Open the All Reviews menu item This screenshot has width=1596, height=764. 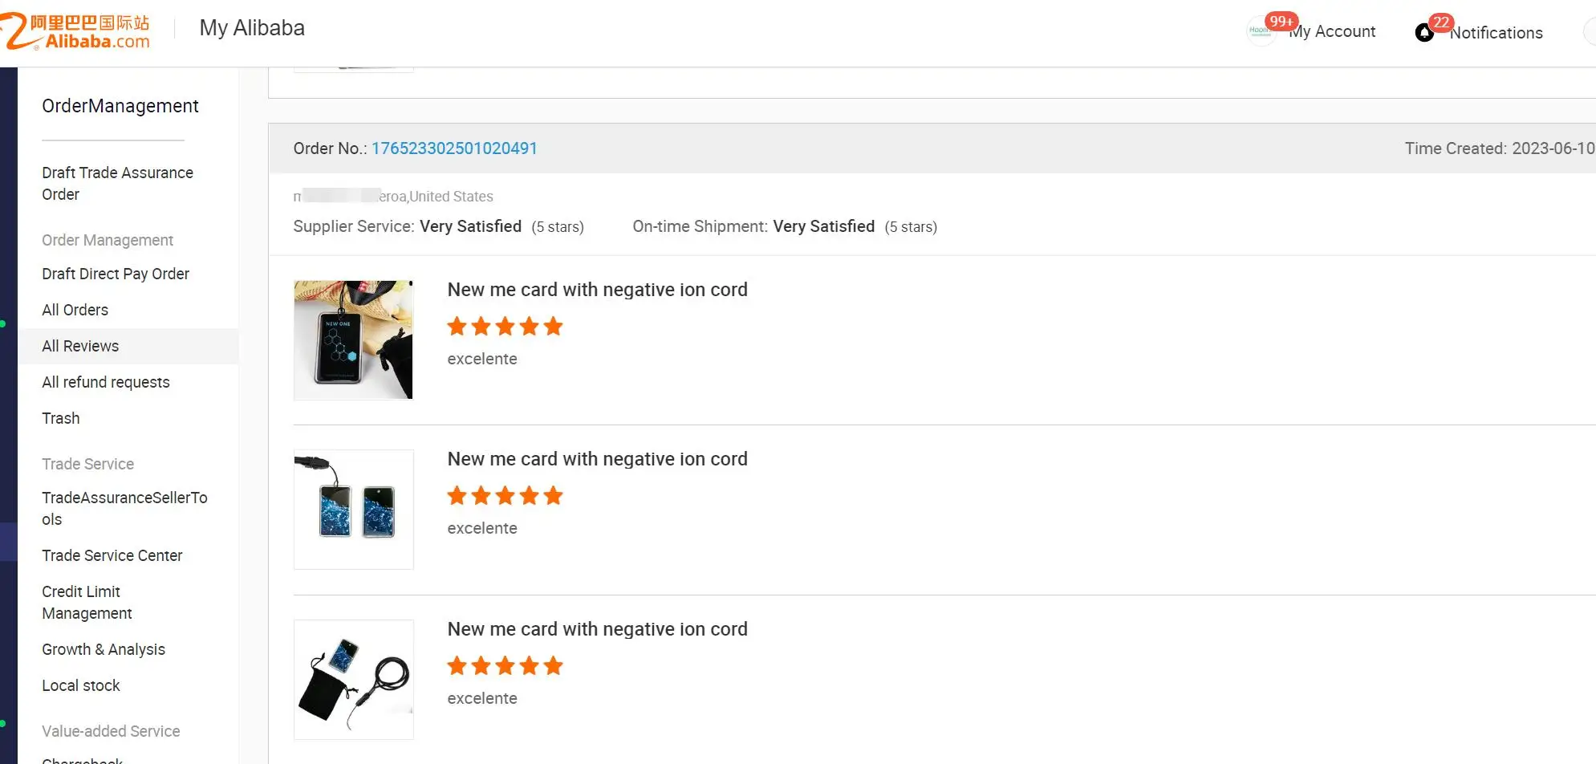80,346
